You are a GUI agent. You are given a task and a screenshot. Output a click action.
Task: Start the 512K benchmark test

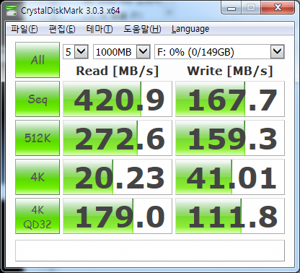tap(37, 138)
